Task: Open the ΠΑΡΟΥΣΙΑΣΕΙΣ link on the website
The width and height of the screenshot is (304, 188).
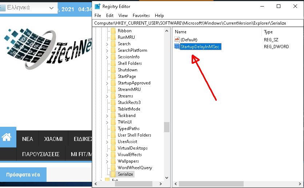Action: 41,154
